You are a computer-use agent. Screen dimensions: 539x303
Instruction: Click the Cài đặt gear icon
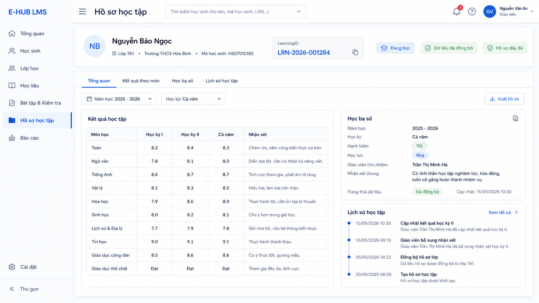(x=12, y=267)
